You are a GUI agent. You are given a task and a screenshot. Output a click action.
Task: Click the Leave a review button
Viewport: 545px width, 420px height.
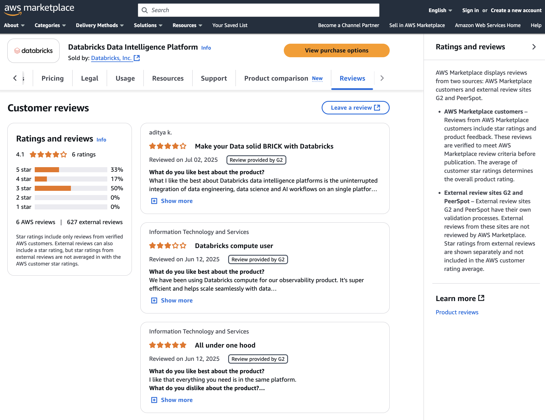tap(356, 108)
